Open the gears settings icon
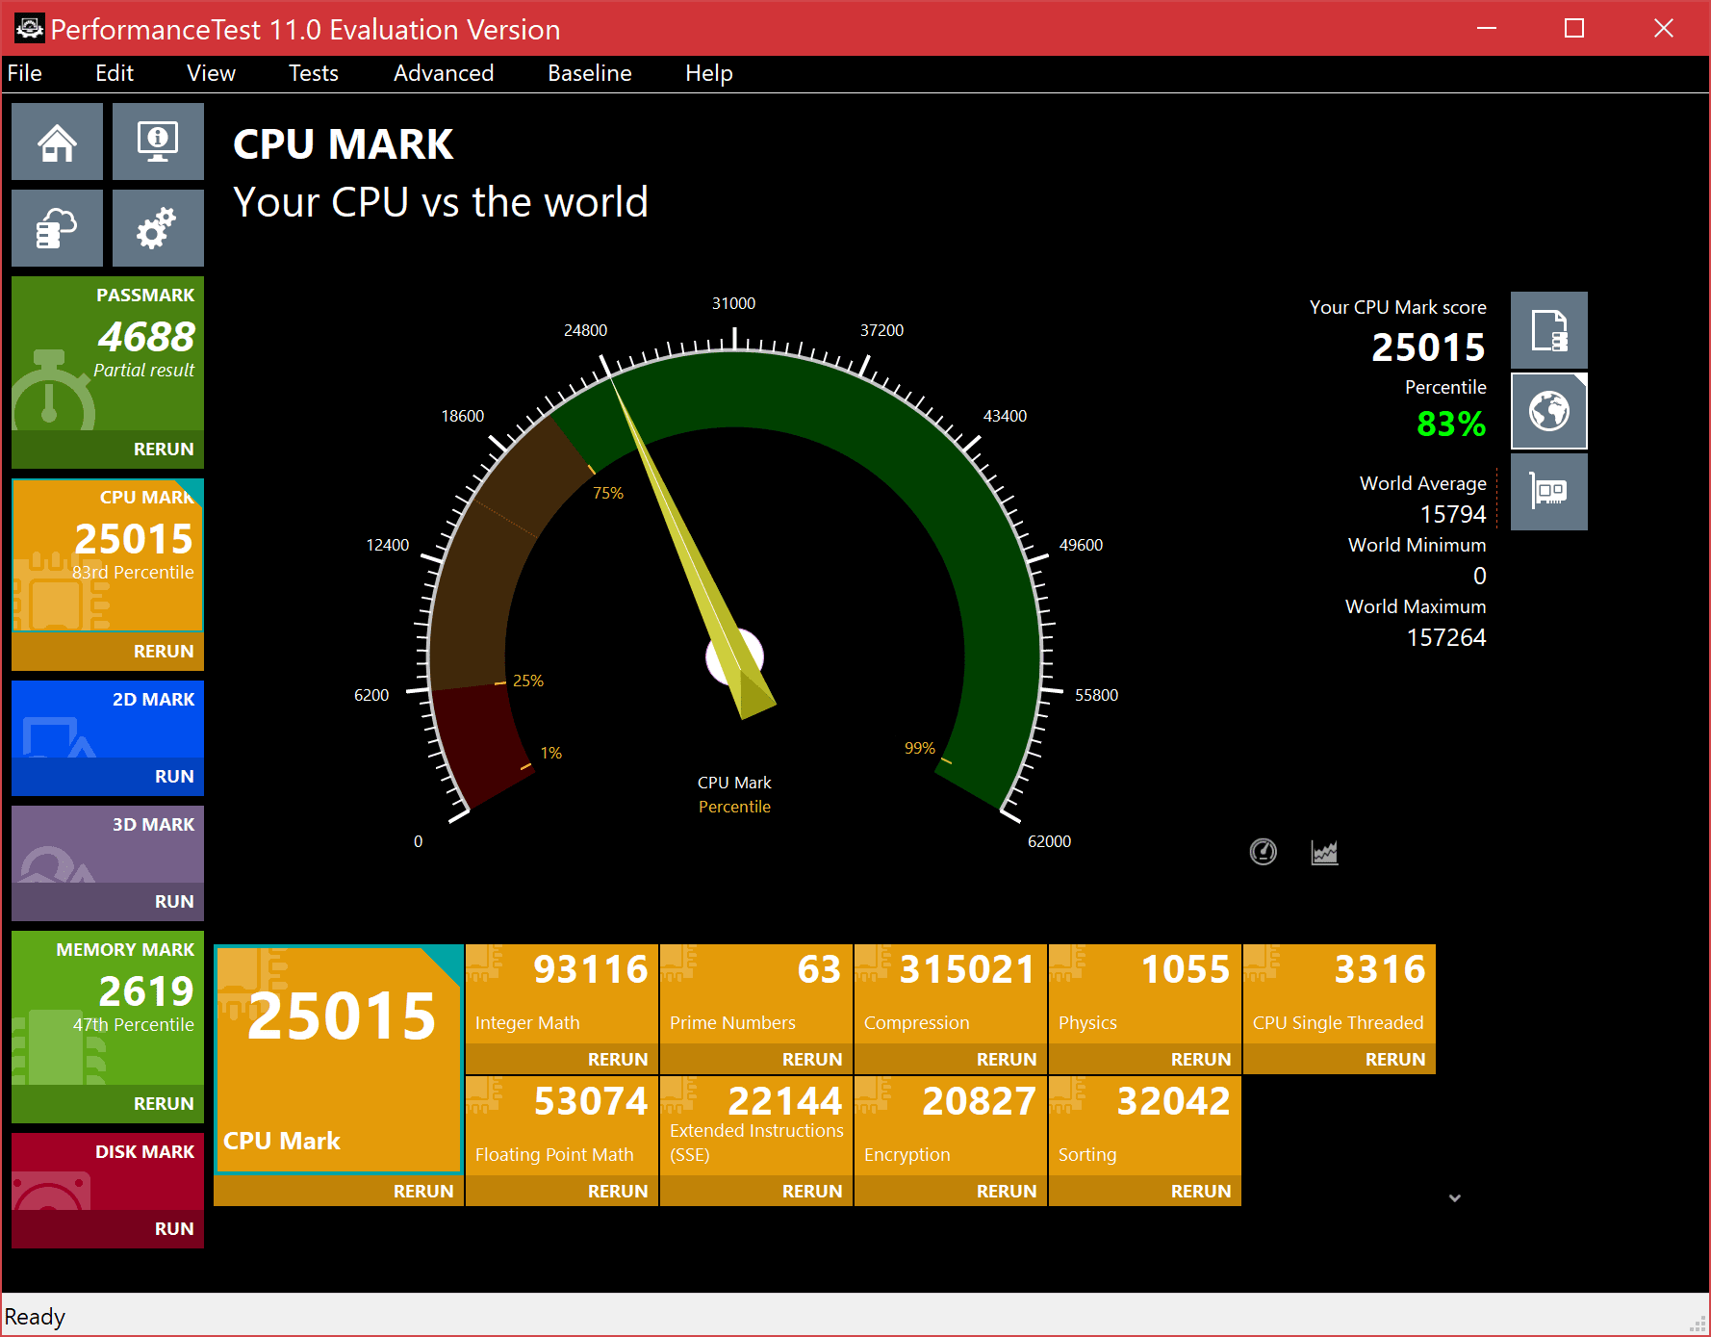1711x1337 pixels. pos(158,228)
